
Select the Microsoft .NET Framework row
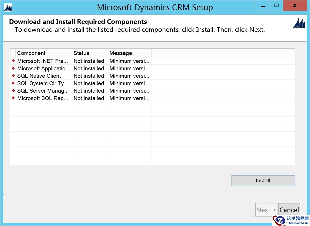point(42,61)
